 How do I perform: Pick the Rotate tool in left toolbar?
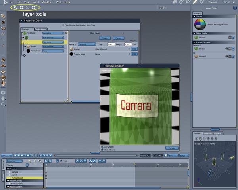click(x=3, y=28)
